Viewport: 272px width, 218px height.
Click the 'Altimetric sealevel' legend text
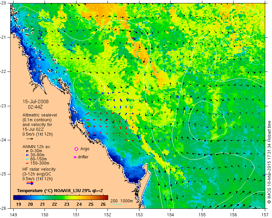40,115
